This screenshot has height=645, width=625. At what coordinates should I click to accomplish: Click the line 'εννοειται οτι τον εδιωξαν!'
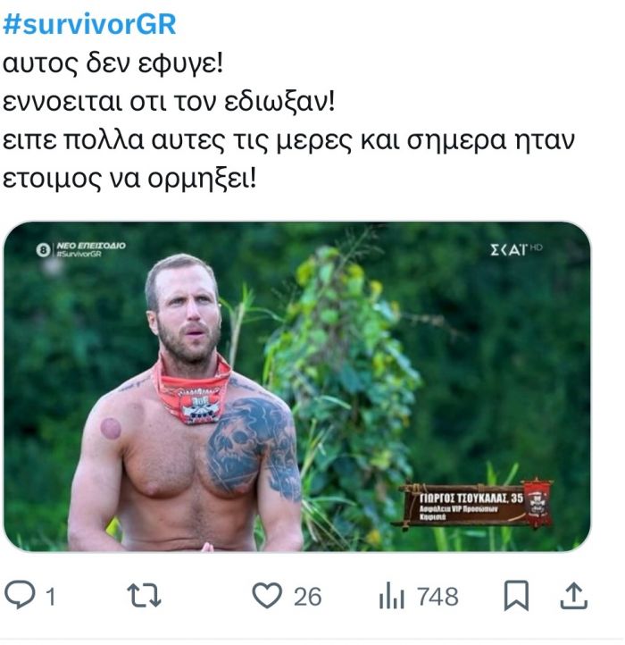pyautogui.click(x=169, y=102)
